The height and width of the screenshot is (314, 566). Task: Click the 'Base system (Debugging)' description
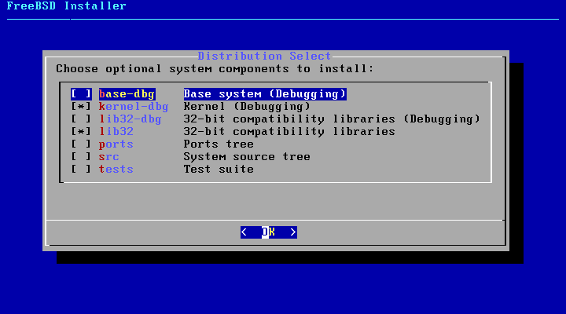point(265,94)
